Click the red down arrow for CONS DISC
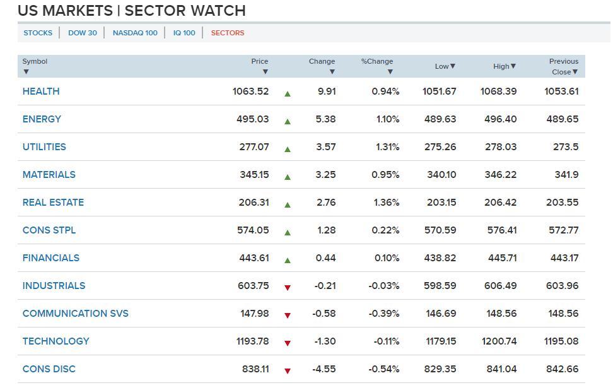Viewport: 613px width, 390px height. click(288, 371)
